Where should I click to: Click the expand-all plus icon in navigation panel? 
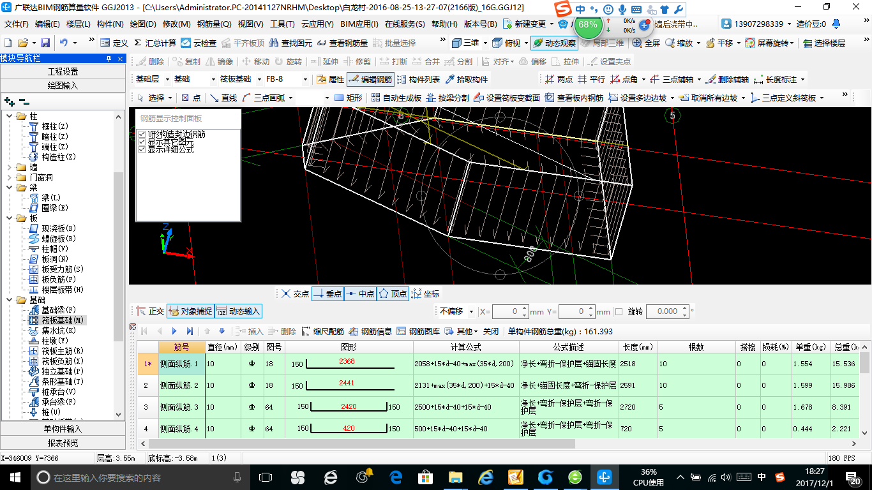click(9, 101)
